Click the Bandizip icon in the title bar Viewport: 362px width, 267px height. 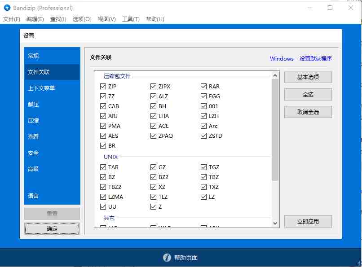pos(8,8)
